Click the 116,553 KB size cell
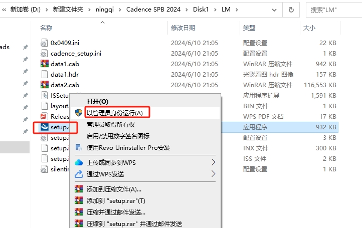The width and height of the screenshot is (362, 228). coord(320,85)
